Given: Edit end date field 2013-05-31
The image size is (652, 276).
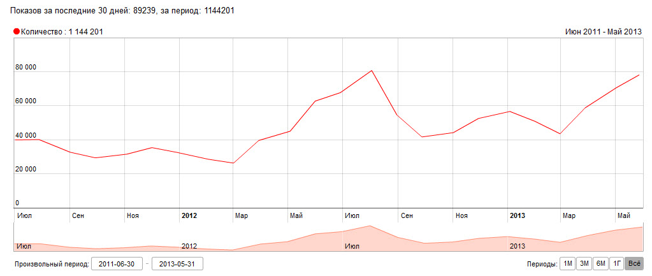Looking at the screenshot, I should tap(178, 264).
